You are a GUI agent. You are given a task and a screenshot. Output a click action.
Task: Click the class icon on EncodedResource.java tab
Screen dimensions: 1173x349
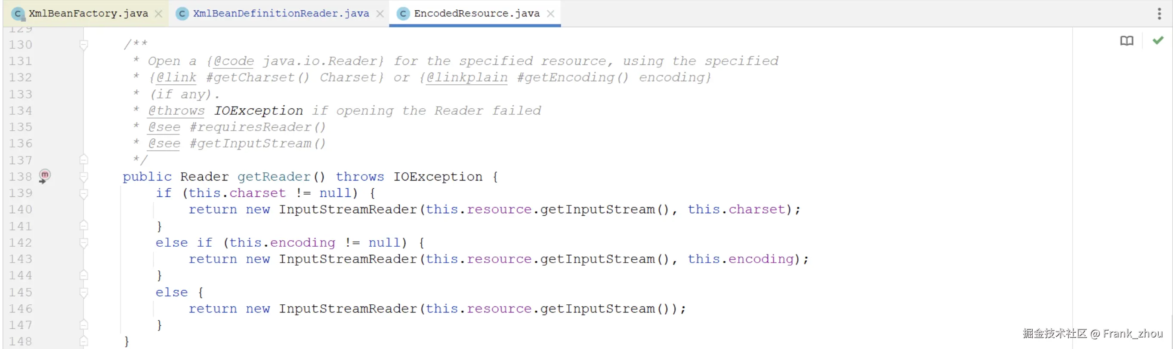403,14
